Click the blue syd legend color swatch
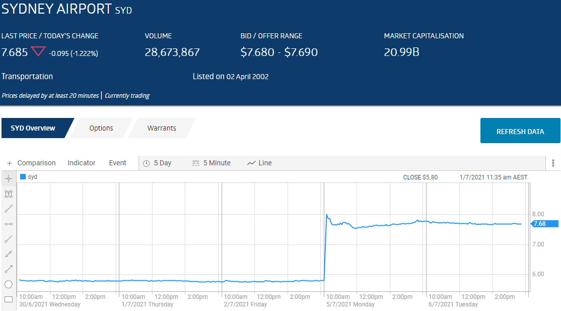561x311 pixels. (23, 176)
